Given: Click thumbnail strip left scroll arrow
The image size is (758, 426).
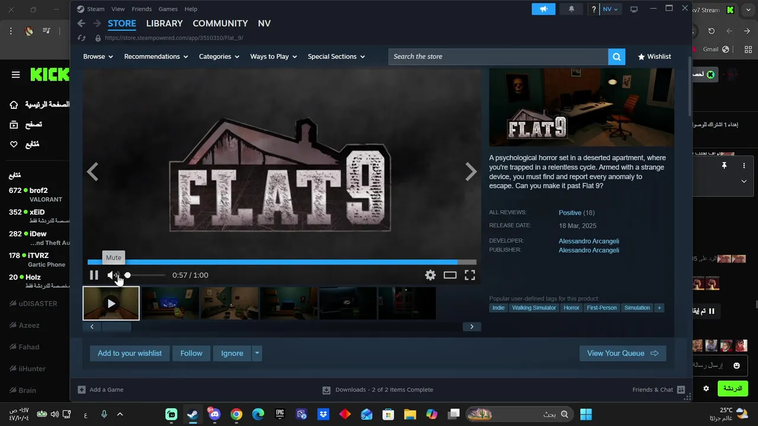Looking at the screenshot, I should [92, 327].
